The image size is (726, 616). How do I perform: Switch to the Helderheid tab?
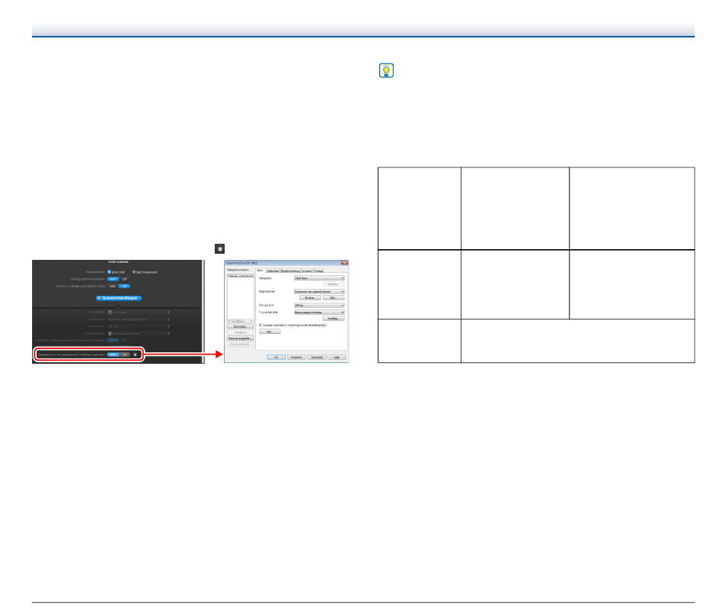pos(273,271)
